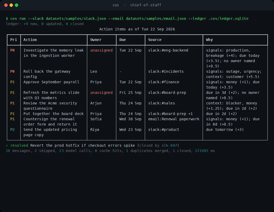Click 'Revert the prod hotfix' resolved item
274x212 pixels.
[x=82, y=145]
